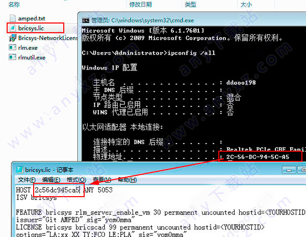The image size is (306, 237).
Task: Open the 格式(O) menu in Notepad
Action: point(76,180)
